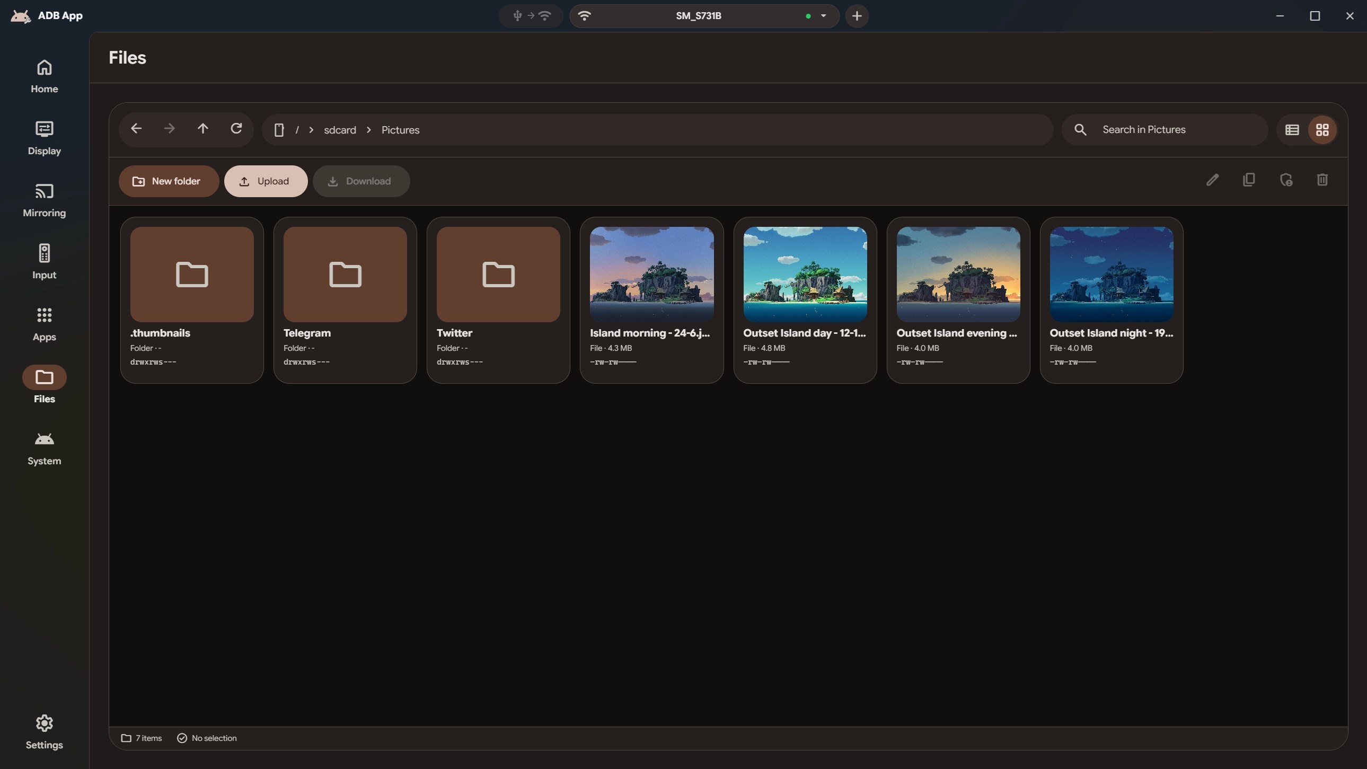Open the Display section
This screenshot has width=1367, height=769.
[44, 138]
